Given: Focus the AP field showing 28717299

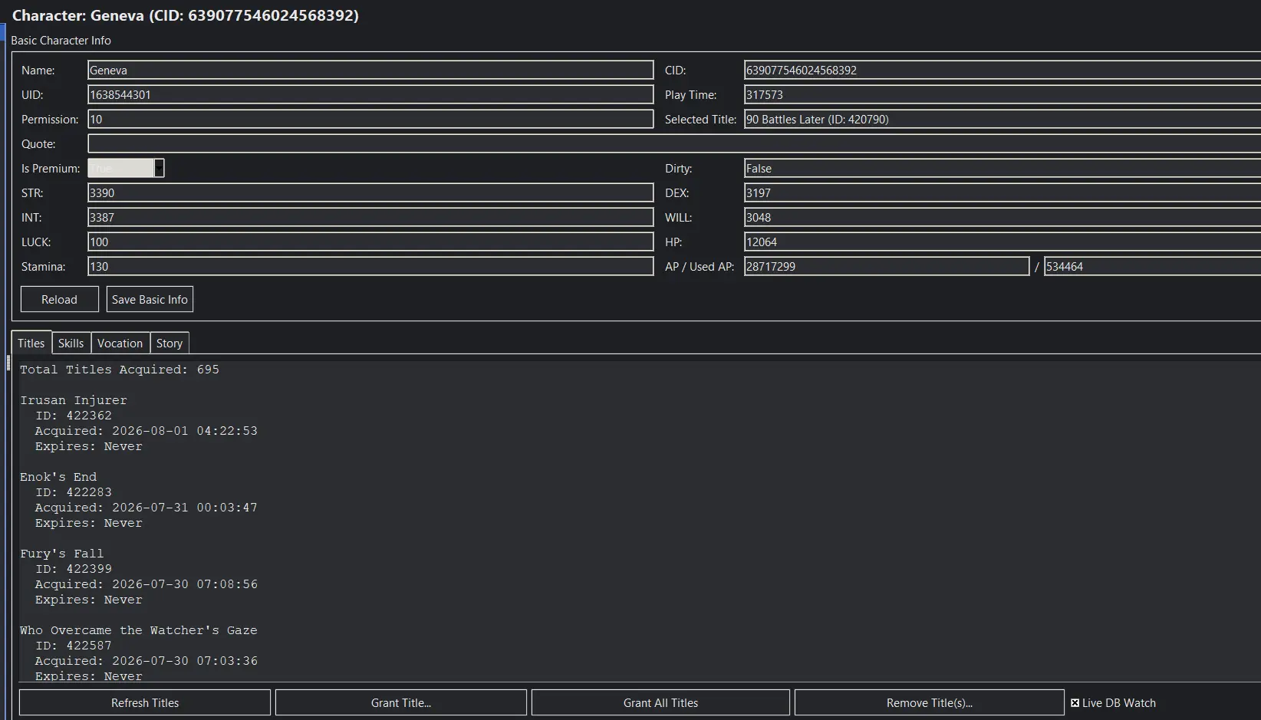Looking at the screenshot, I should coord(887,266).
